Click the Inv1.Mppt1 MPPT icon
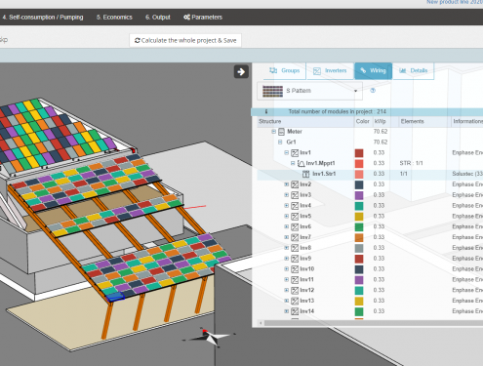 302,163
